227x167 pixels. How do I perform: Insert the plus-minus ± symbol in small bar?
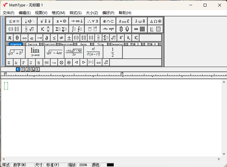[x=69, y=38]
